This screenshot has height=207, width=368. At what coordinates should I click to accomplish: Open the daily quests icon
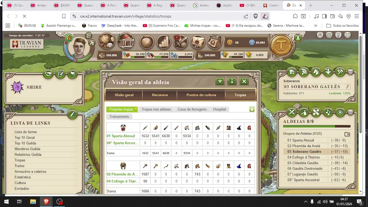point(214,42)
